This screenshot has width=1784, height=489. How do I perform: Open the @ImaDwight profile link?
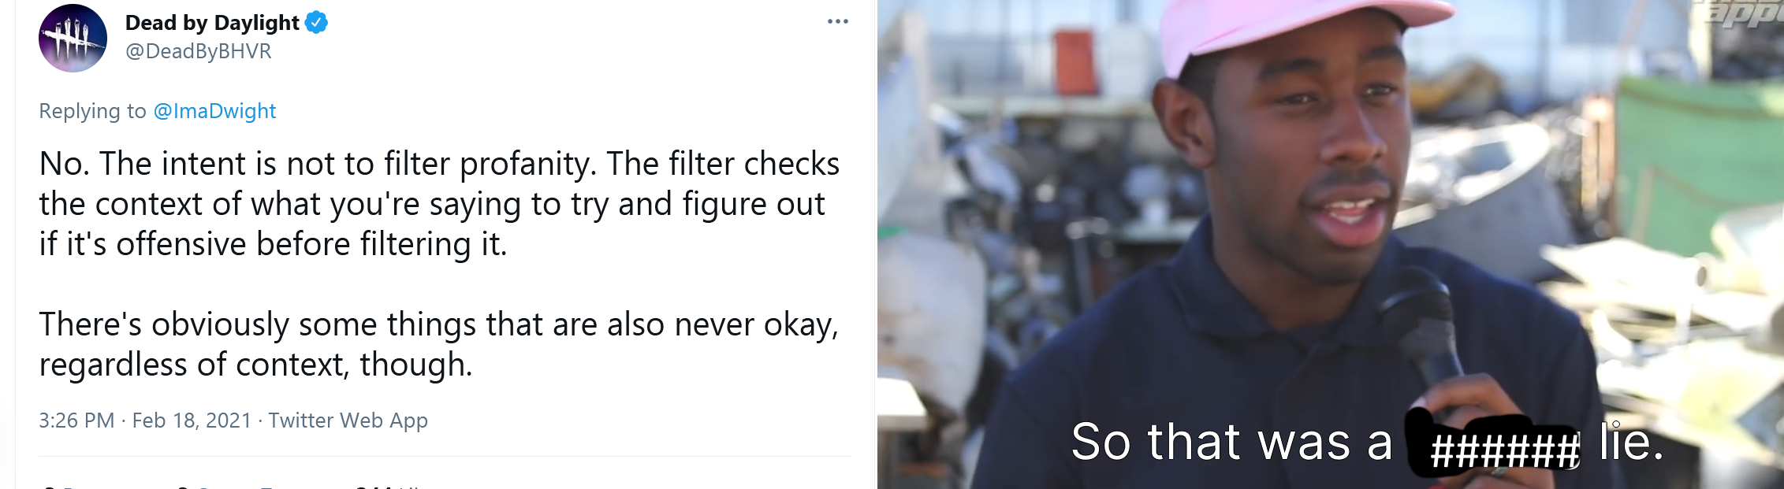click(213, 111)
